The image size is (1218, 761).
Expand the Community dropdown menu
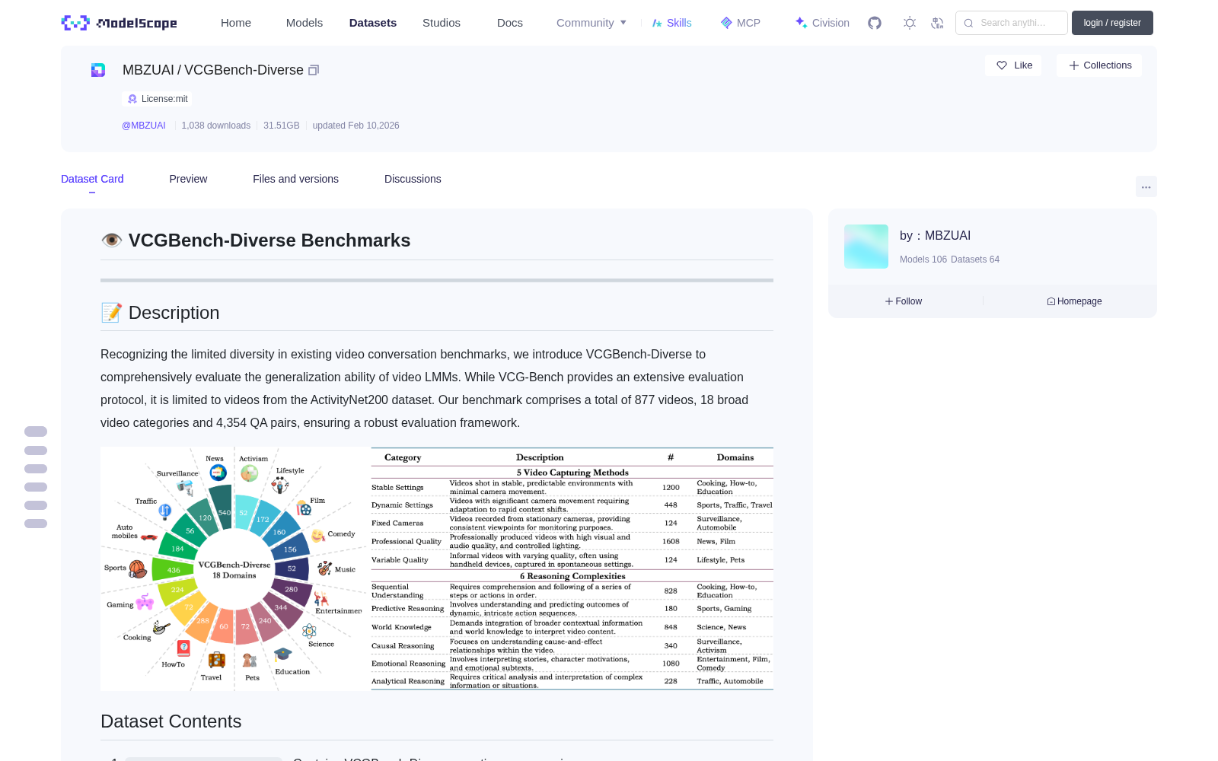[591, 23]
